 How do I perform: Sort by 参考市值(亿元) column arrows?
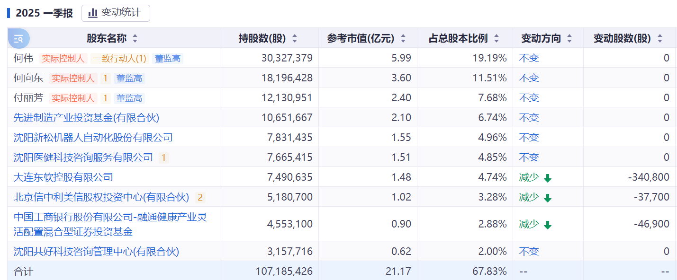click(403, 39)
